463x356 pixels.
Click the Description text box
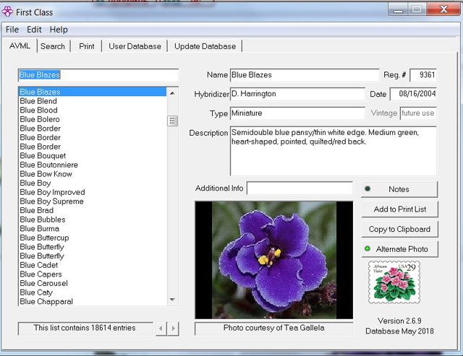[x=333, y=151]
